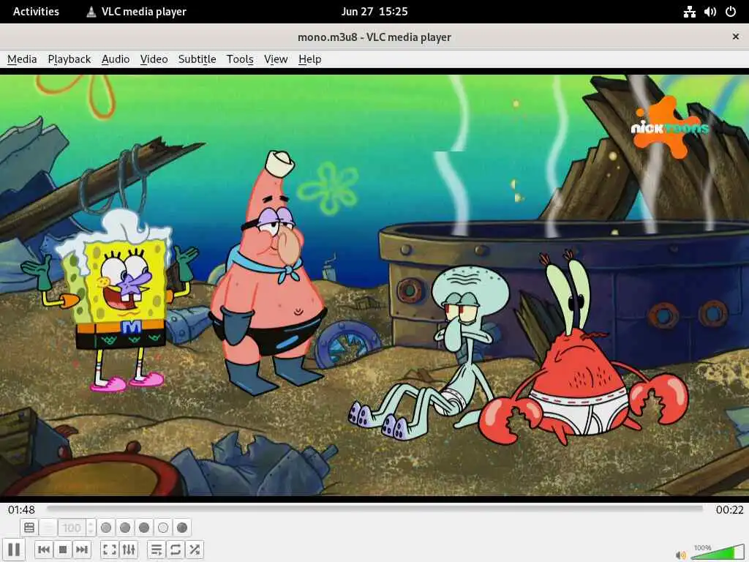Toggle fullscreen video mode
This screenshot has width=749, height=562.
[x=110, y=550]
